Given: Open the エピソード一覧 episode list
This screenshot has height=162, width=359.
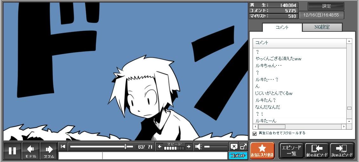Looking at the screenshot, I should pos(291,151).
